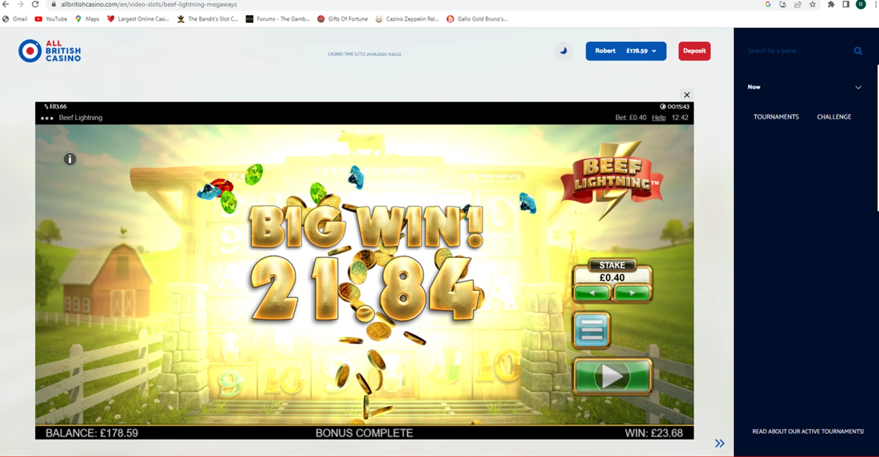Reload the casino page
The image size is (879, 457).
click(x=35, y=4)
